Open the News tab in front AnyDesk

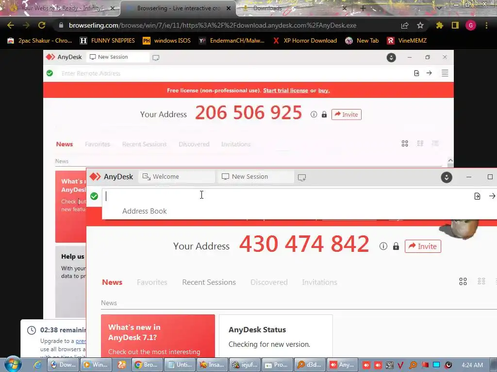[112, 282]
